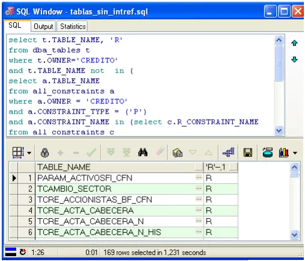This screenshot has height=261, width=305.
Task: Click results grid scrollbar up arrow
Action: click(x=294, y=167)
